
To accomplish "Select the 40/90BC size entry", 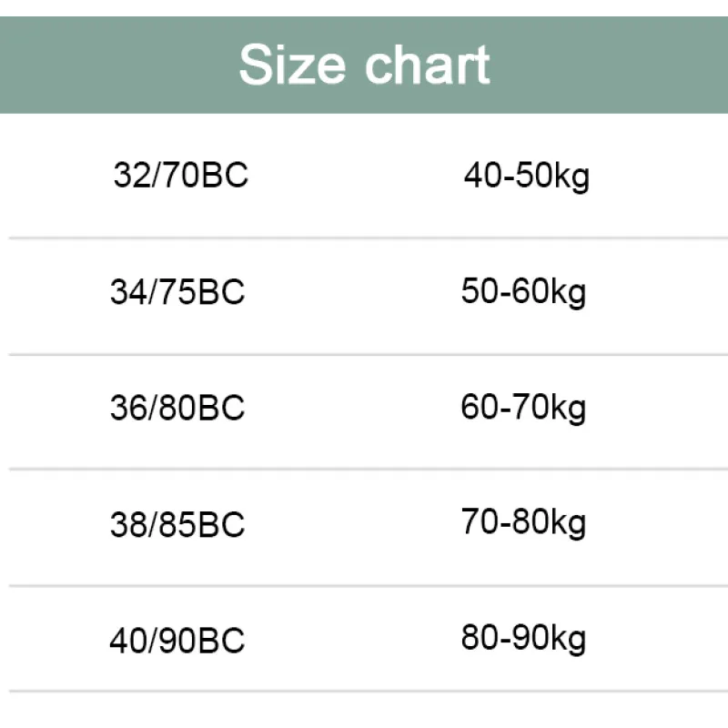I will (177, 641).
